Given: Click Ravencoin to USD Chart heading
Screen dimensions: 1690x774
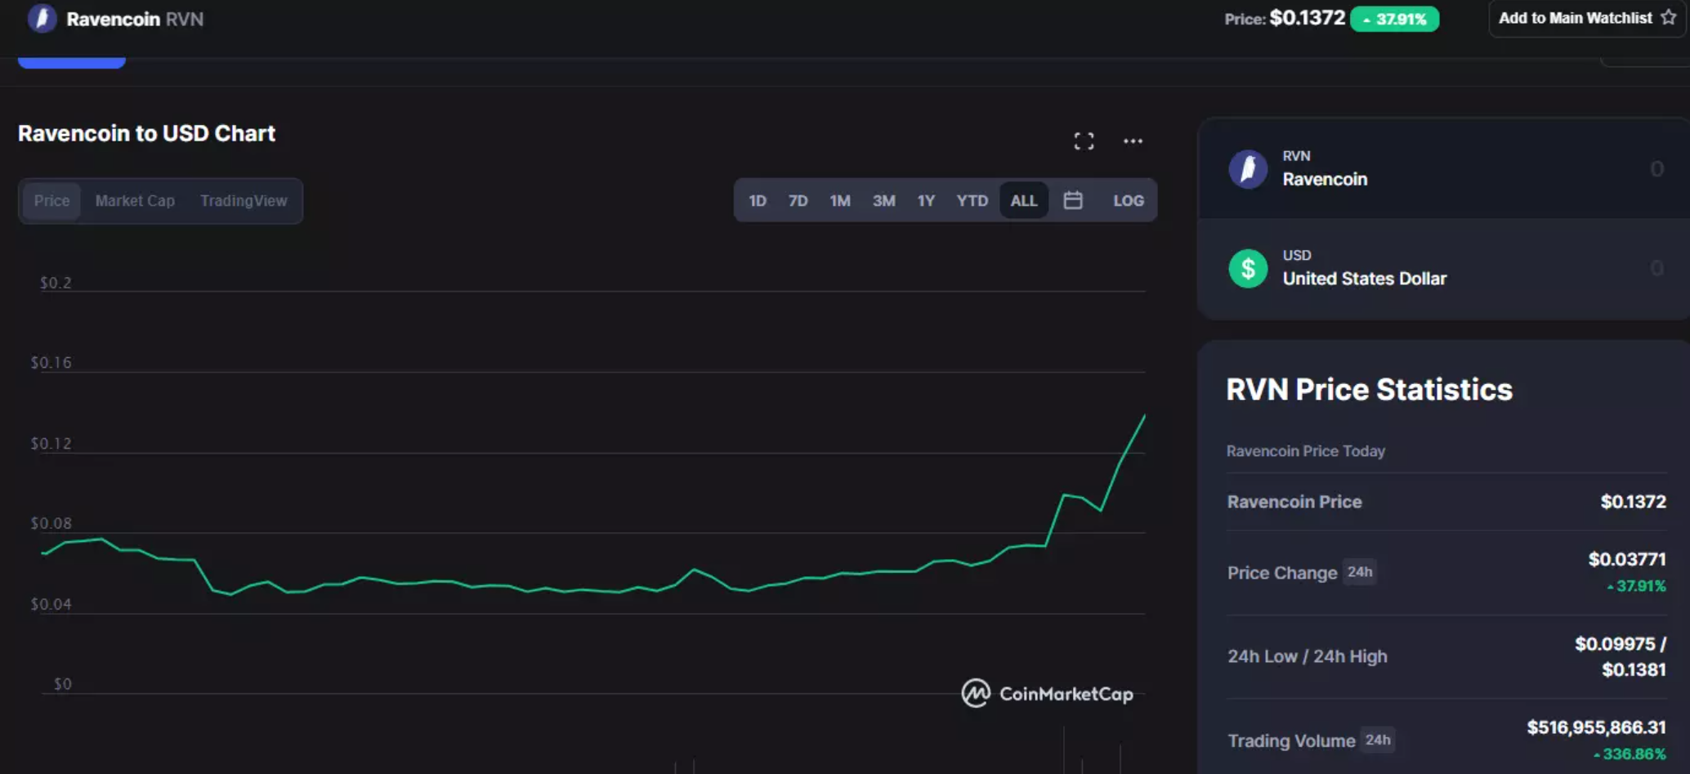Looking at the screenshot, I should 146,133.
